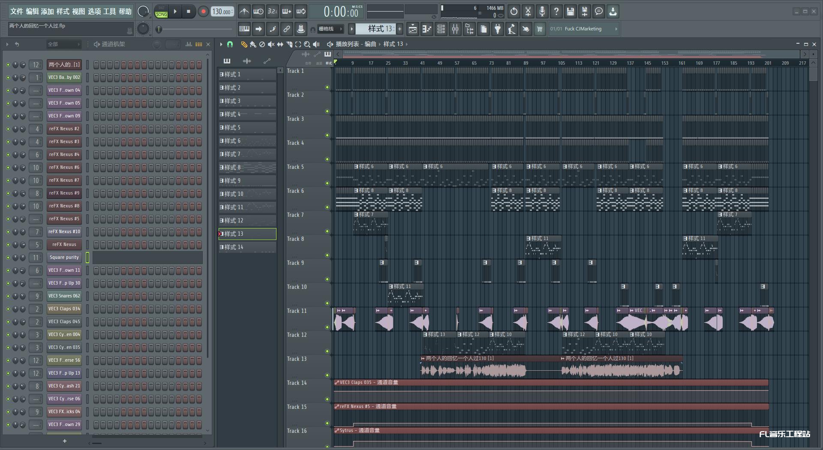
Task: Toggle blend recording overdub icon
Action: click(x=286, y=12)
